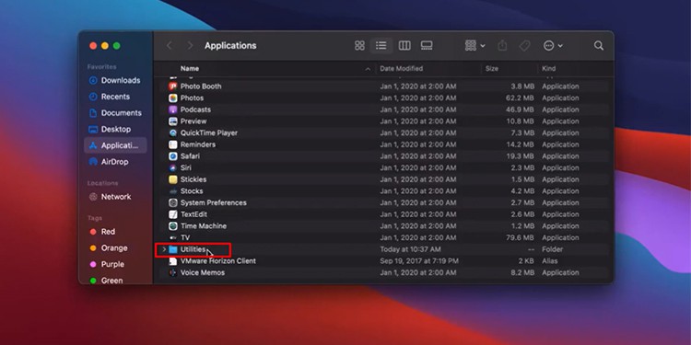Viewport: 691px width, 345px height.
Task: Expand the Utilities folder disclosure arrow
Action: (x=163, y=249)
